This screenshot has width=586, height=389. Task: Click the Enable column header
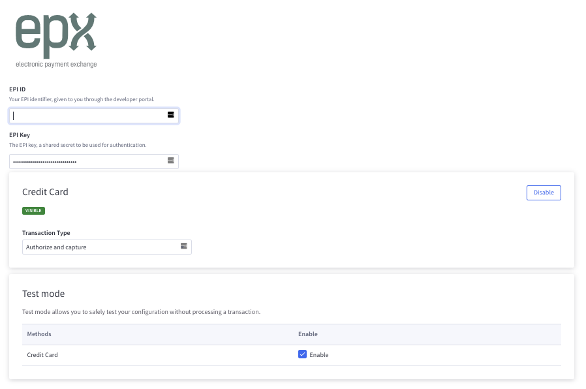(308, 334)
